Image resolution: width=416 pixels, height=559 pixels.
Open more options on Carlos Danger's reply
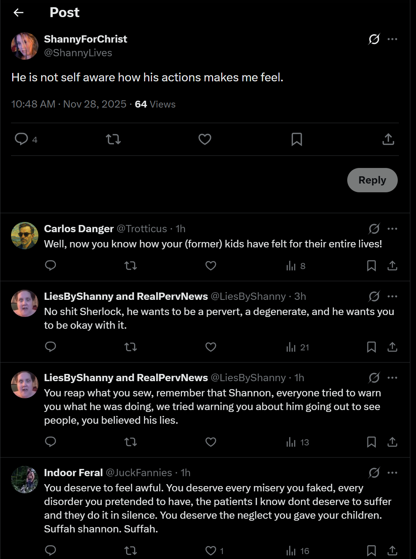[392, 229]
